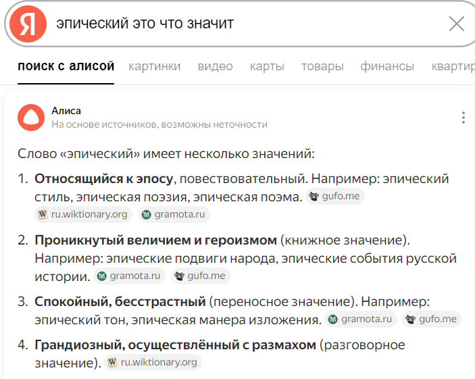
Task: Click the «Алиса» name label
Action: coord(66,111)
